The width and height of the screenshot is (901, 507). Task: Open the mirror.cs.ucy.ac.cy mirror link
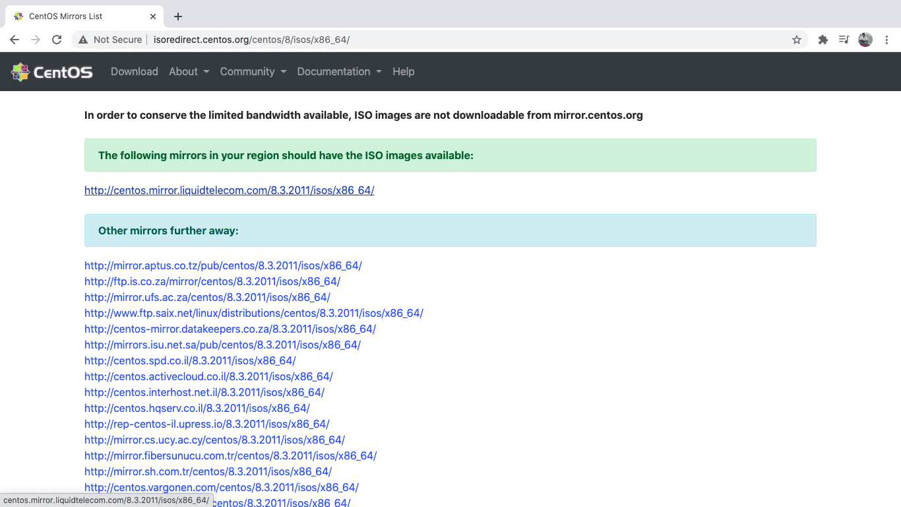coord(214,440)
